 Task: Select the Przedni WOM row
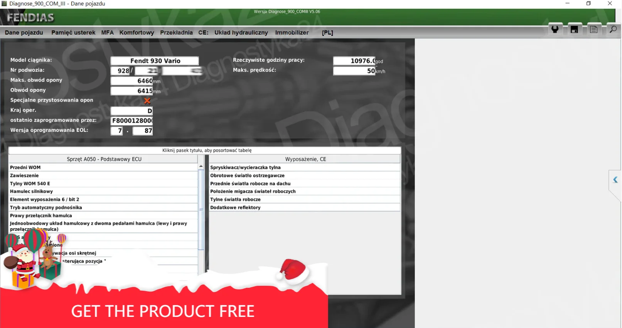pyautogui.click(x=103, y=167)
